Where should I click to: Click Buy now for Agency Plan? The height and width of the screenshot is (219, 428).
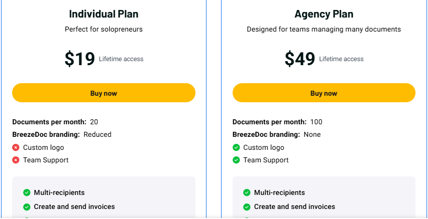324,93
